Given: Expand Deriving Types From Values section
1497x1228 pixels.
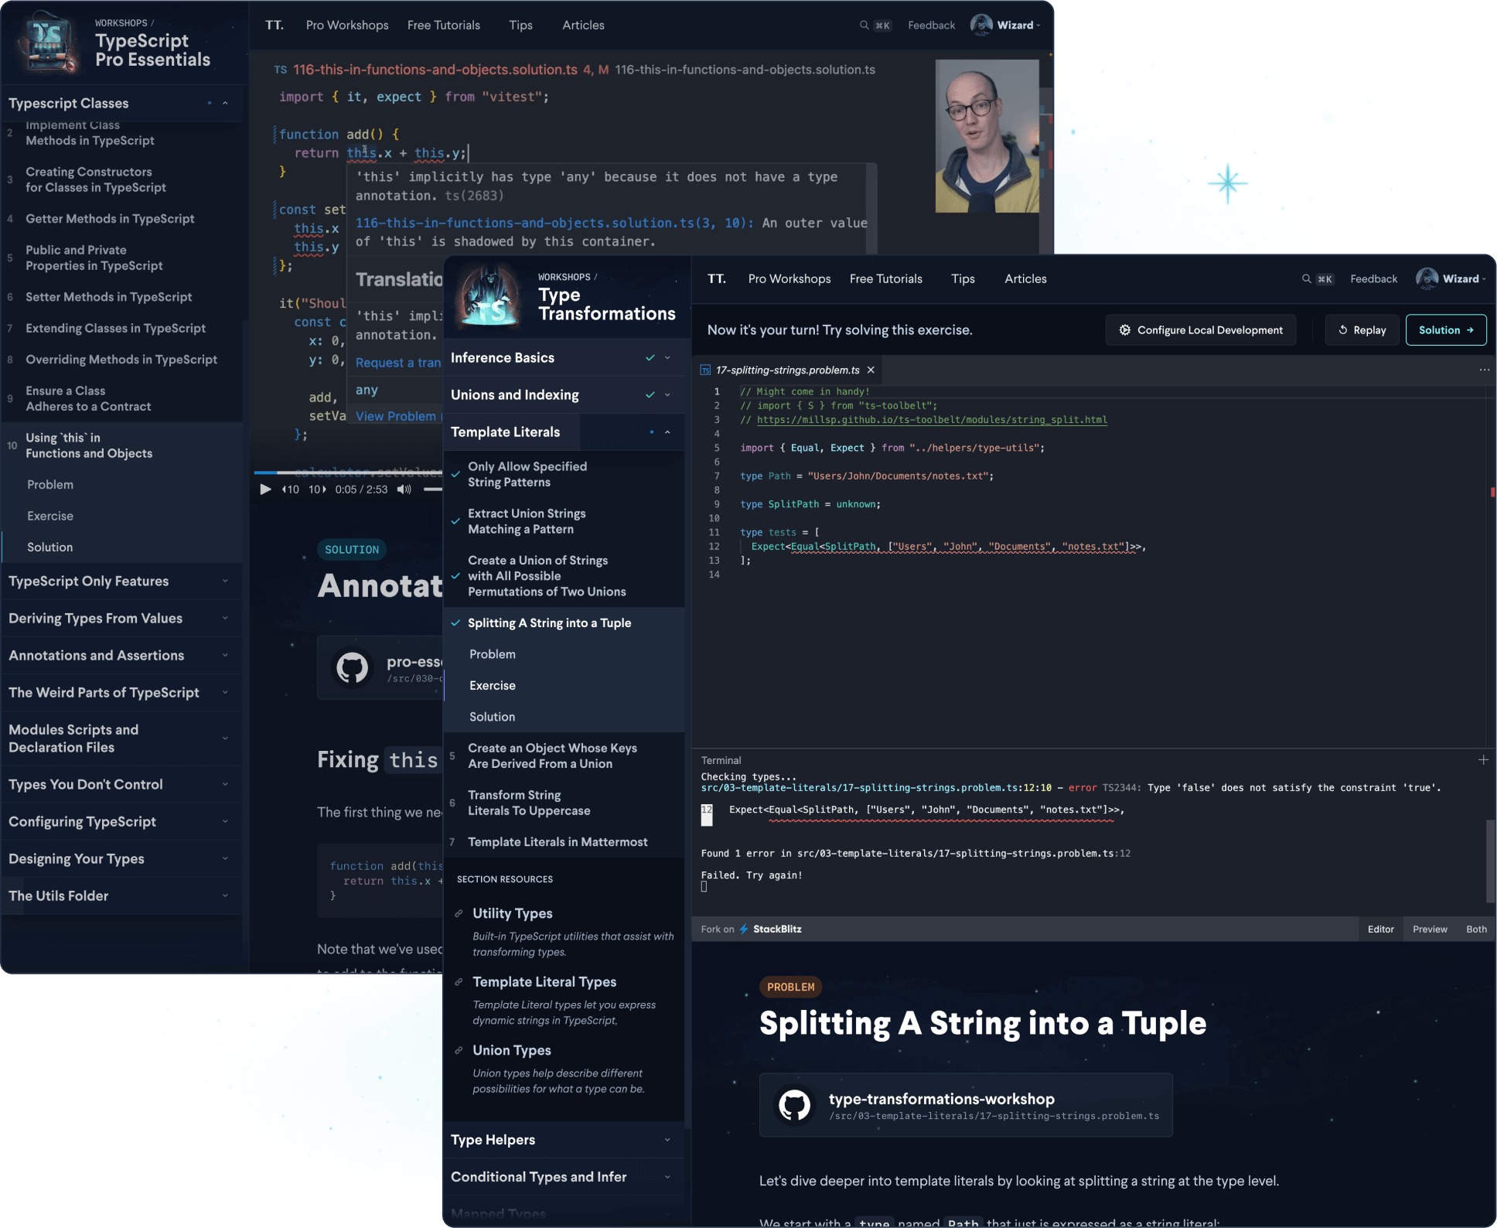Looking at the screenshot, I should coord(121,619).
